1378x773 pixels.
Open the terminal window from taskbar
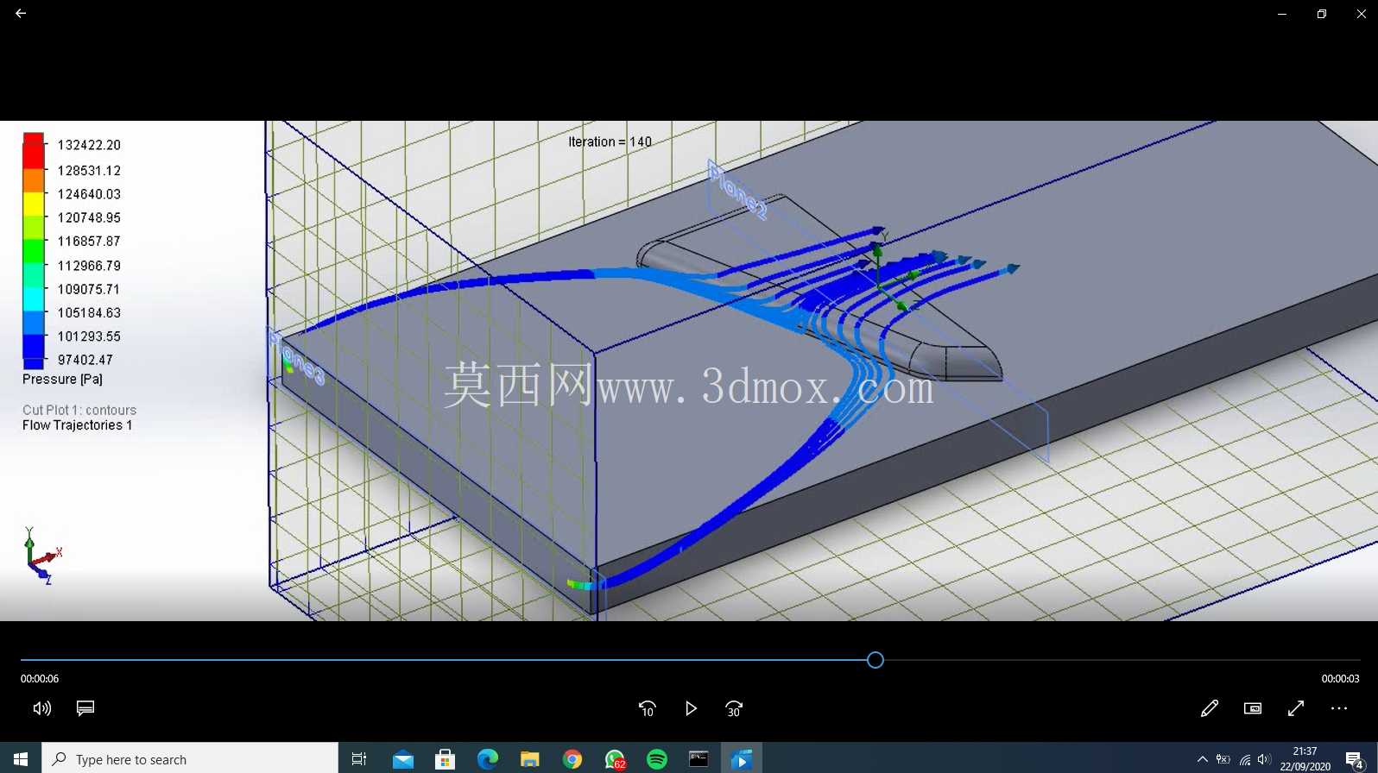(x=699, y=759)
